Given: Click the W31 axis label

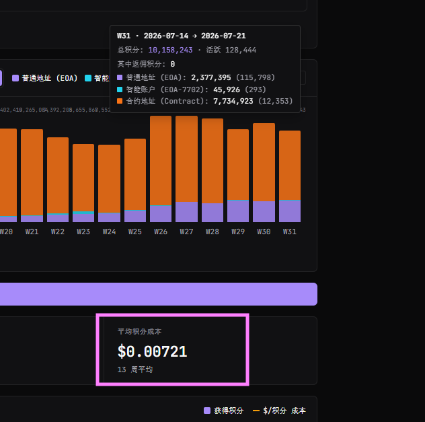Looking at the screenshot, I should 290,232.
